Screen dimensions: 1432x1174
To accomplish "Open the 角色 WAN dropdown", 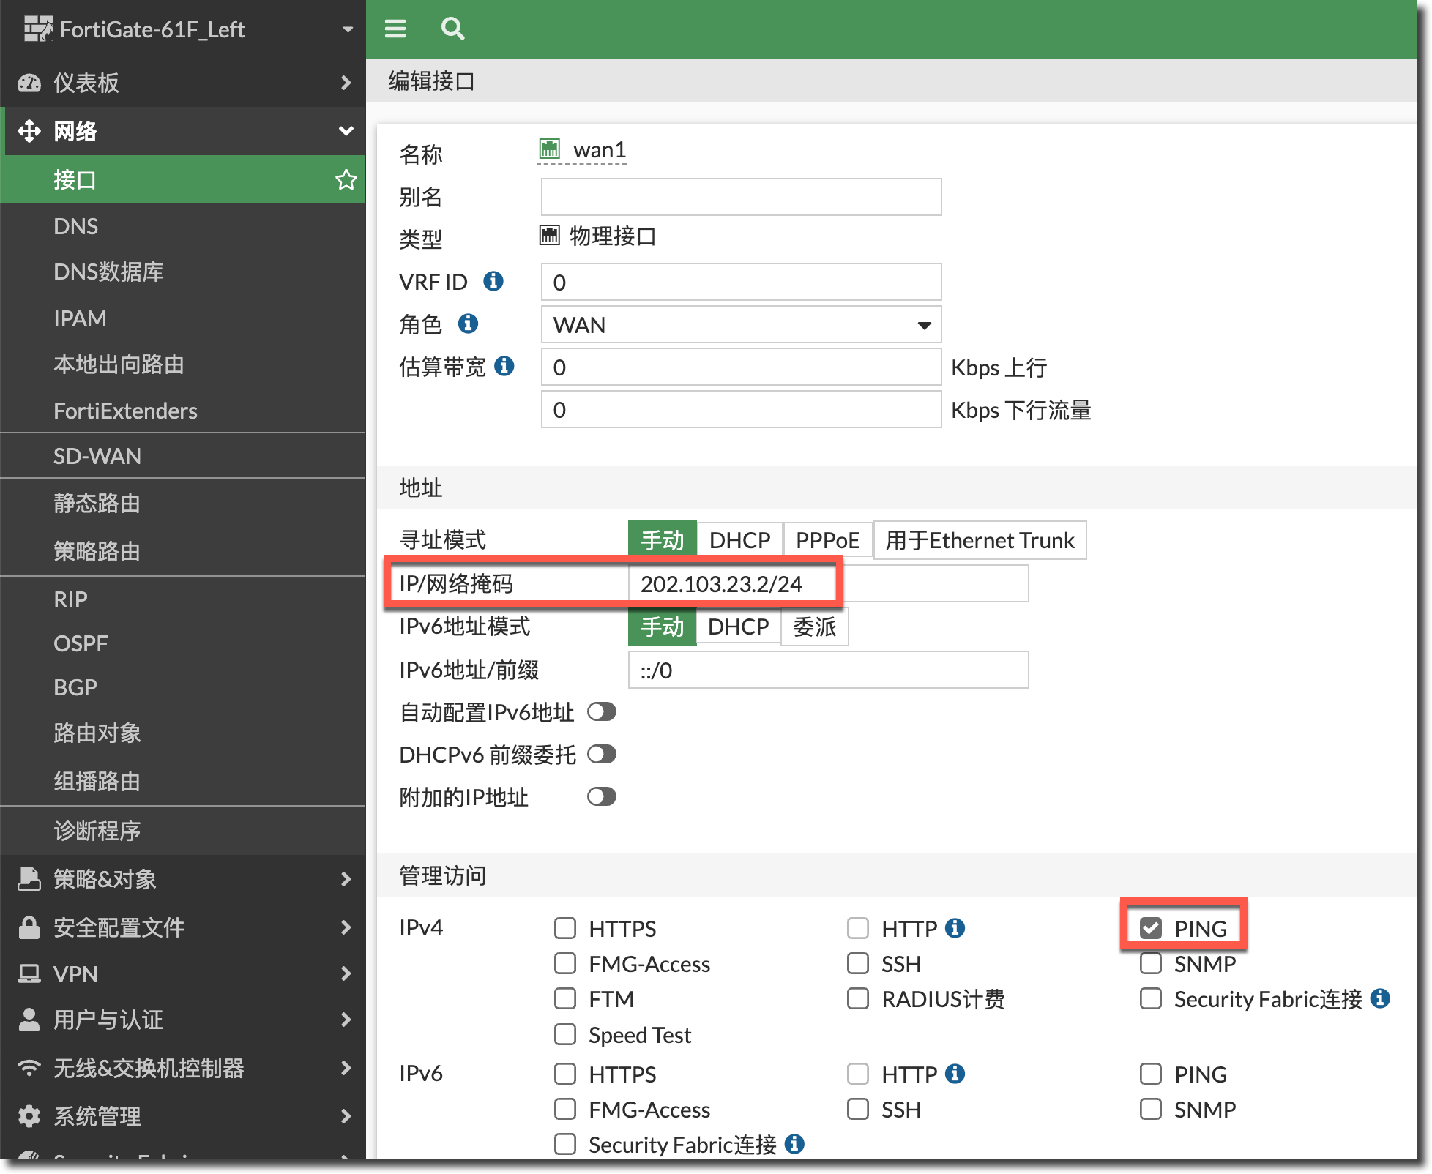I will click(741, 324).
